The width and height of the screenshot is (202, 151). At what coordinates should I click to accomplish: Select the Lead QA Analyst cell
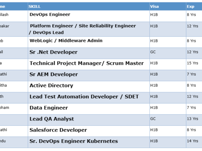click(x=52, y=119)
